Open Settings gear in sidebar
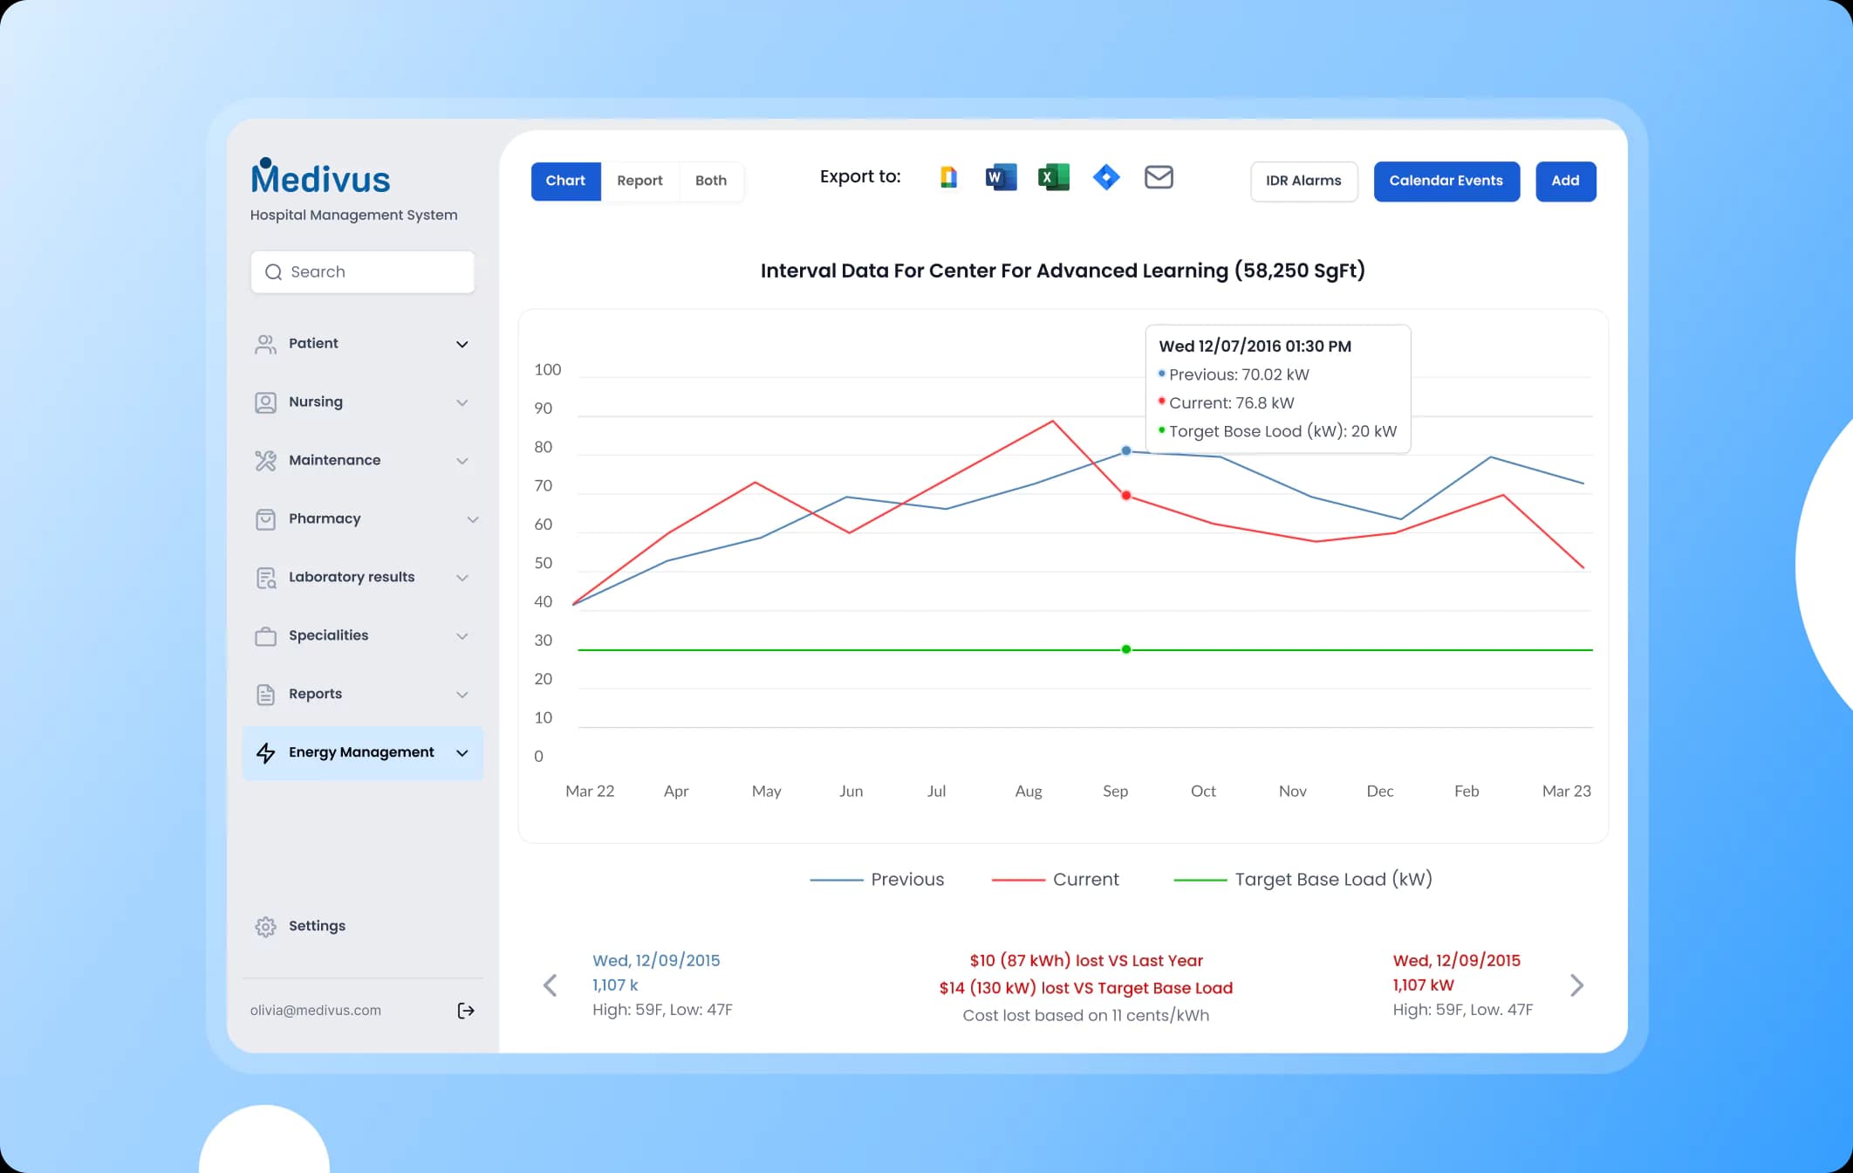1853x1173 pixels. (265, 926)
